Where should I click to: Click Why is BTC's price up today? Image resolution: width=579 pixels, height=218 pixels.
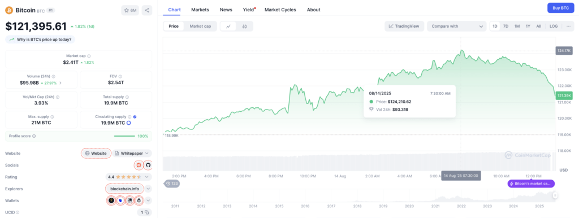[x=40, y=39]
